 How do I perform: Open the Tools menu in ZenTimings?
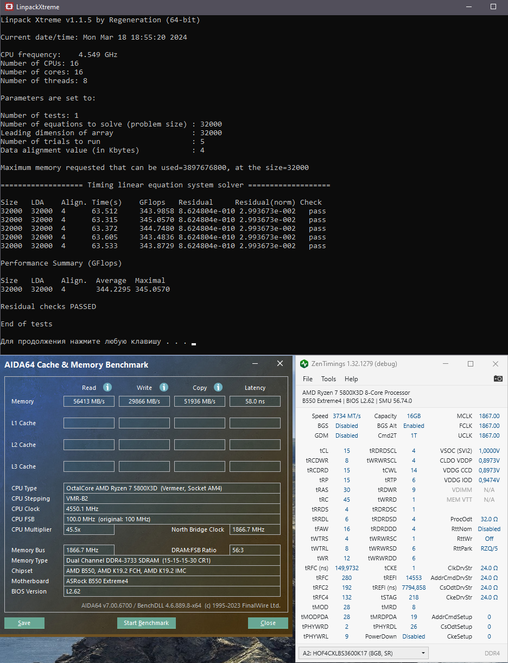click(x=328, y=379)
